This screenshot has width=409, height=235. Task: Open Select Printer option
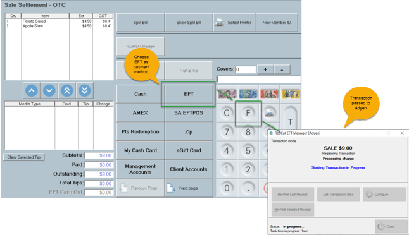(x=234, y=23)
